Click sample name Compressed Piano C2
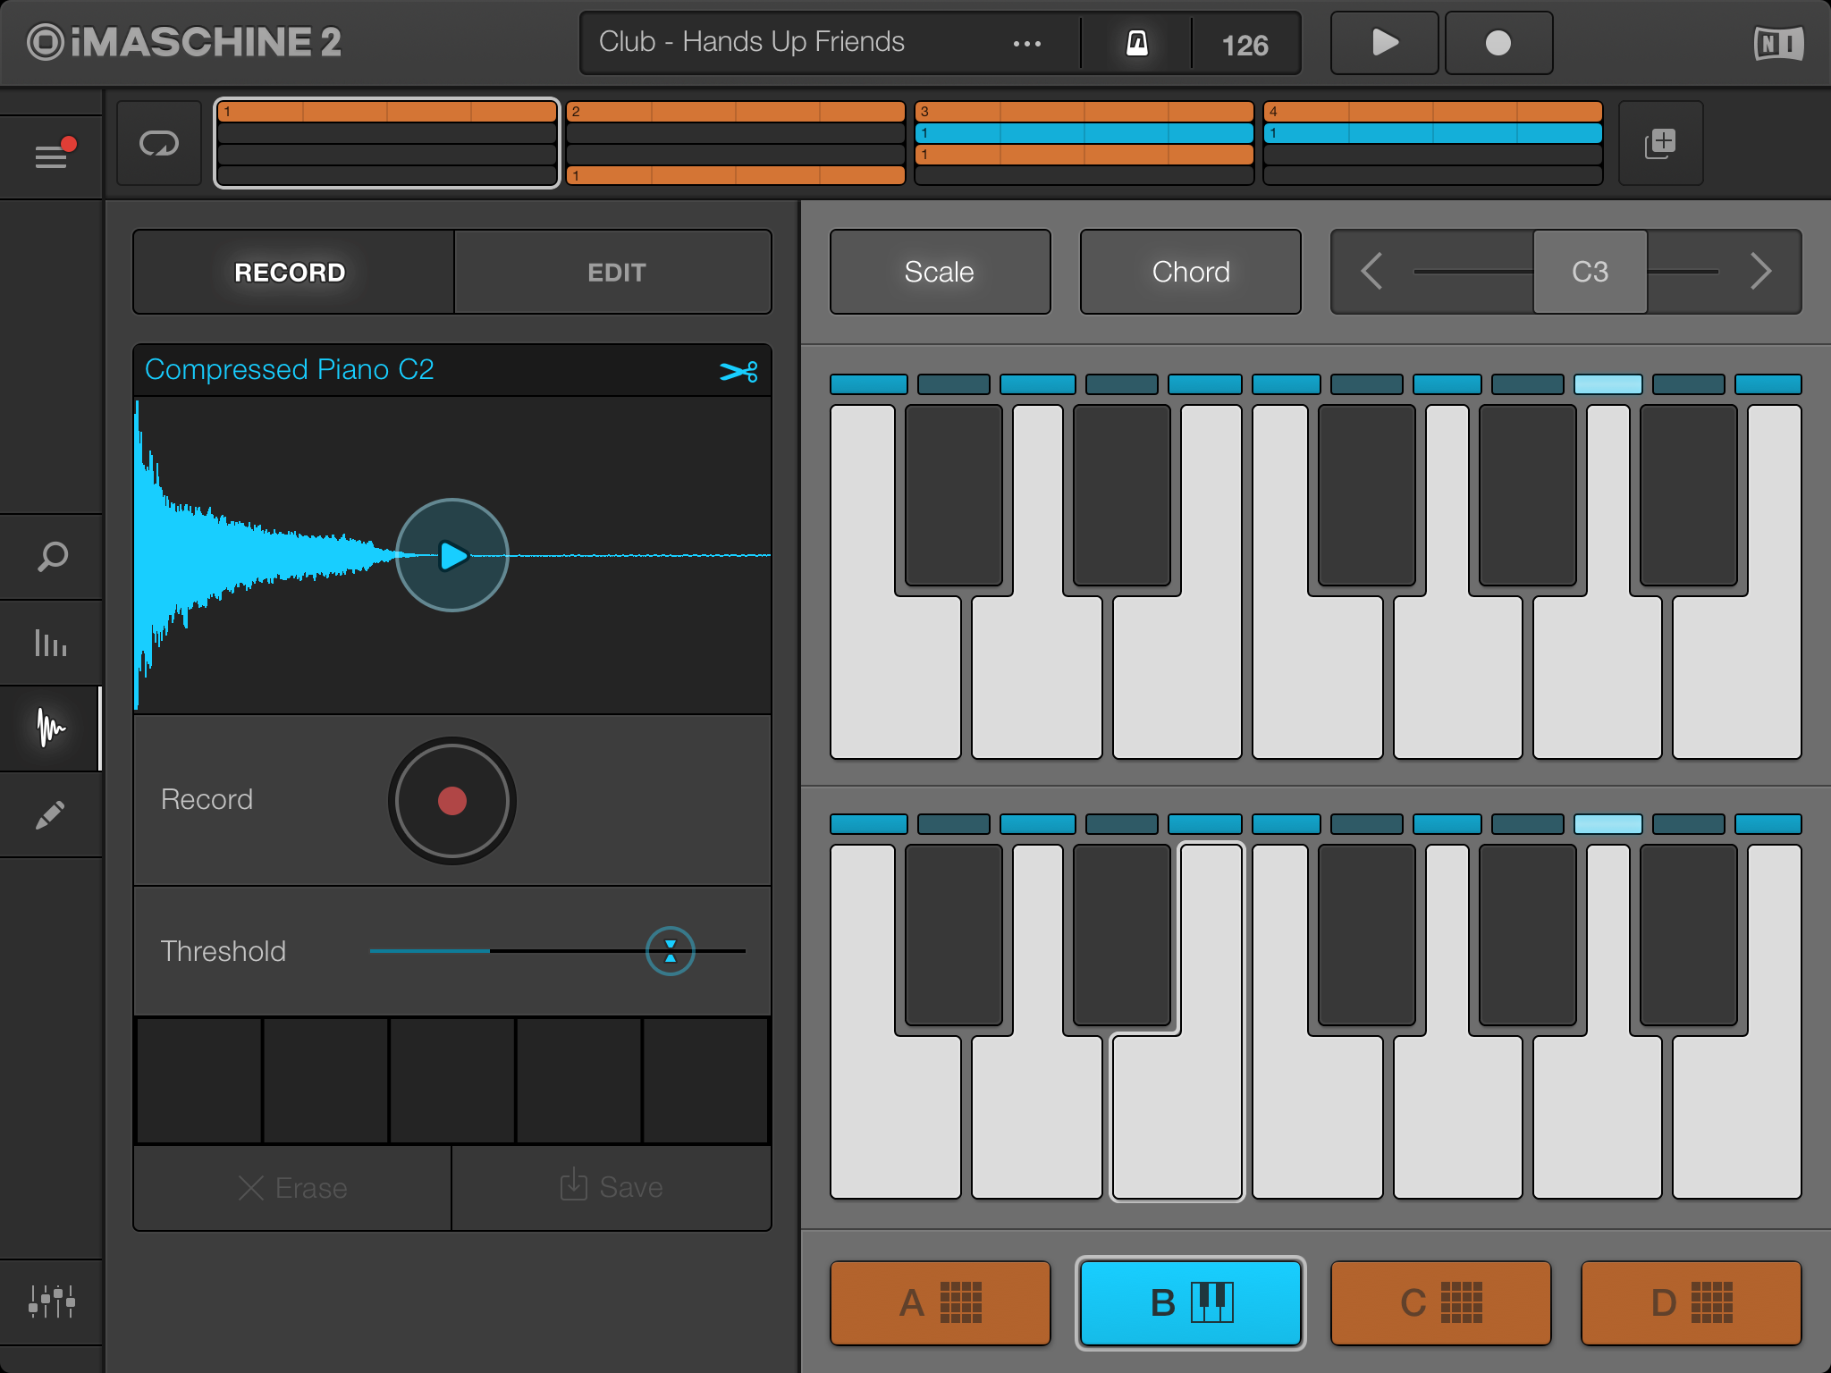 coord(290,369)
